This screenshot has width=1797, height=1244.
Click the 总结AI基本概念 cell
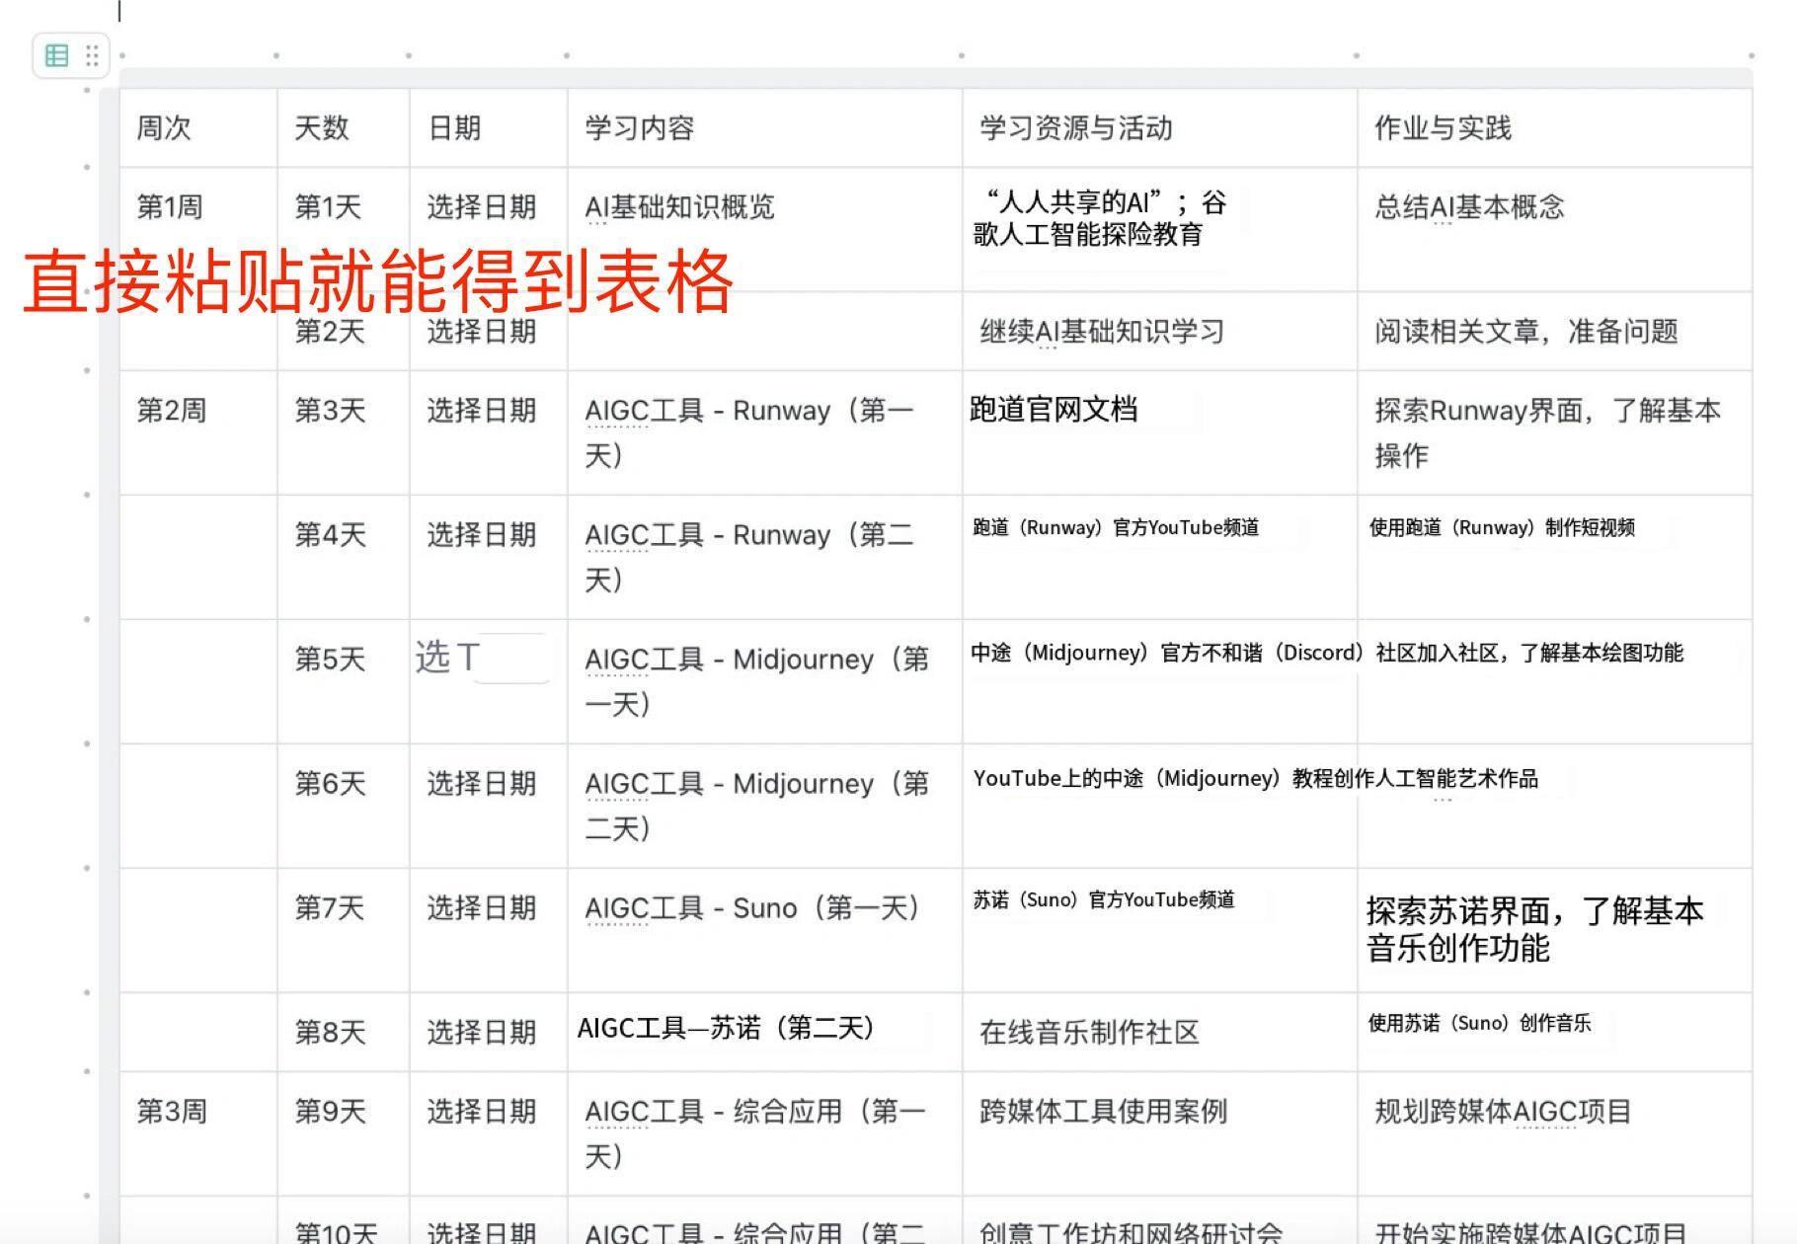1555,229
